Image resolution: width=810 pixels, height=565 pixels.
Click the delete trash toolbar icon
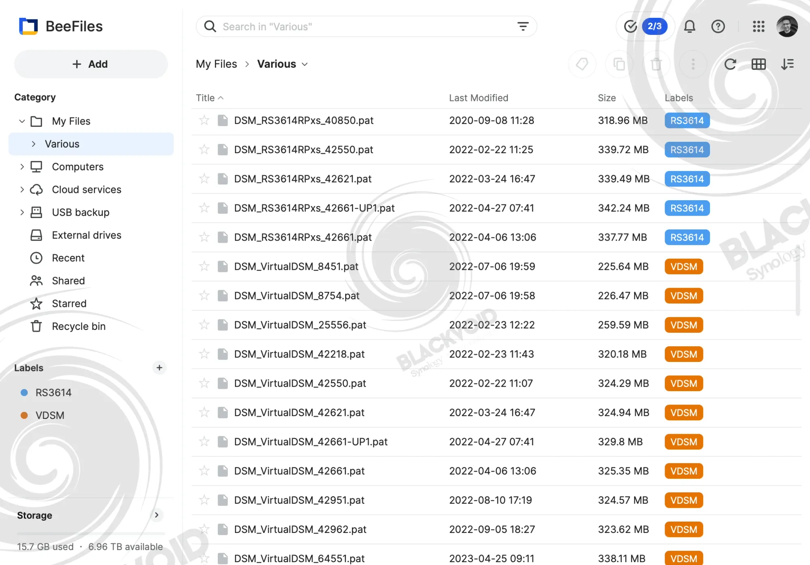[656, 64]
